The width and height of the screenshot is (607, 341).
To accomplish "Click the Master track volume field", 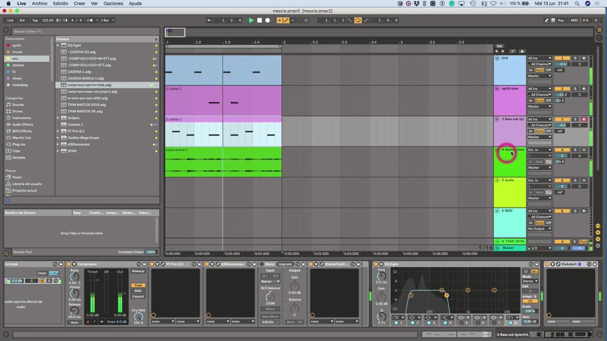I will click(x=562, y=248).
